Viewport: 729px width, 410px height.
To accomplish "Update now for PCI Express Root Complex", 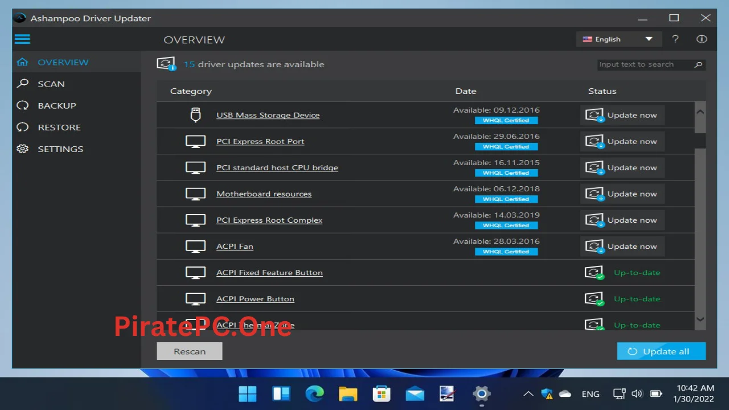I will [x=622, y=220].
